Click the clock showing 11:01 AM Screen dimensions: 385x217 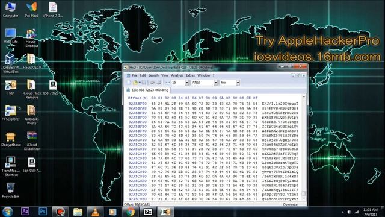pyautogui.click(x=371, y=212)
